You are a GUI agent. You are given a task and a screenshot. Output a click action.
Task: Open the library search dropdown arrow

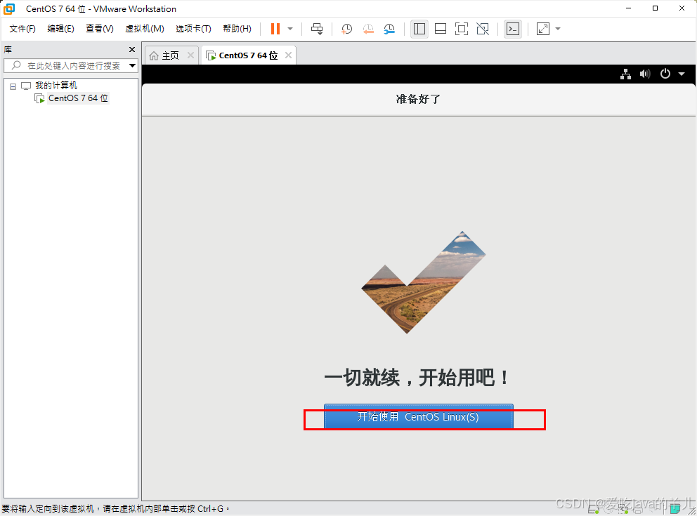[133, 66]
